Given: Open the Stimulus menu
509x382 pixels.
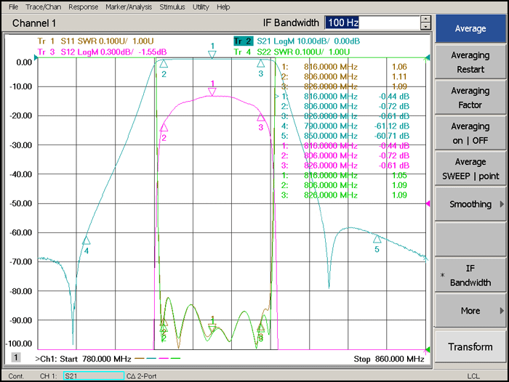Looking at the screenshot, I should [172, 7].
